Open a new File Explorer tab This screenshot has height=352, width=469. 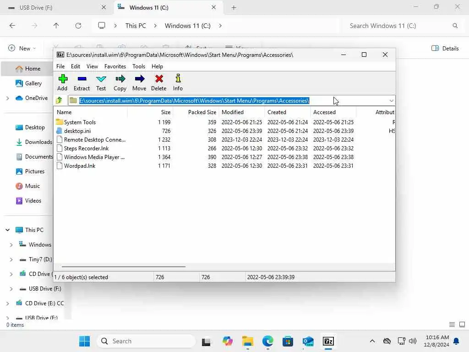tap(234, 8)
